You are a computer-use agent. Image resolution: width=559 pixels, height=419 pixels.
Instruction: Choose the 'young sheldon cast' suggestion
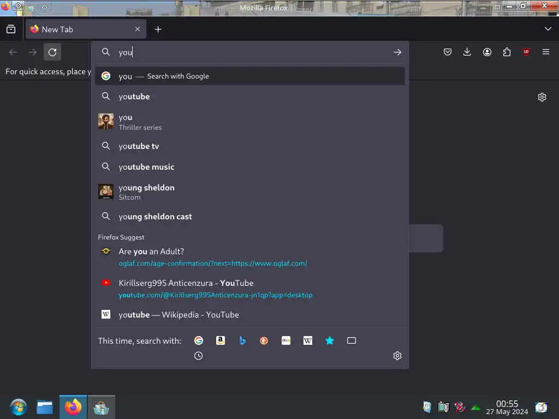coord(250,216)
